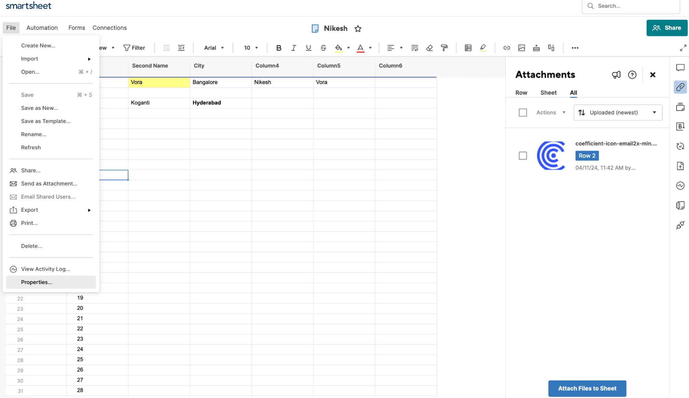Image resolution: width=689 pixels, height=398 pixels.
Task: Click the View Activity Log menu item
Action: pos(45,269)
